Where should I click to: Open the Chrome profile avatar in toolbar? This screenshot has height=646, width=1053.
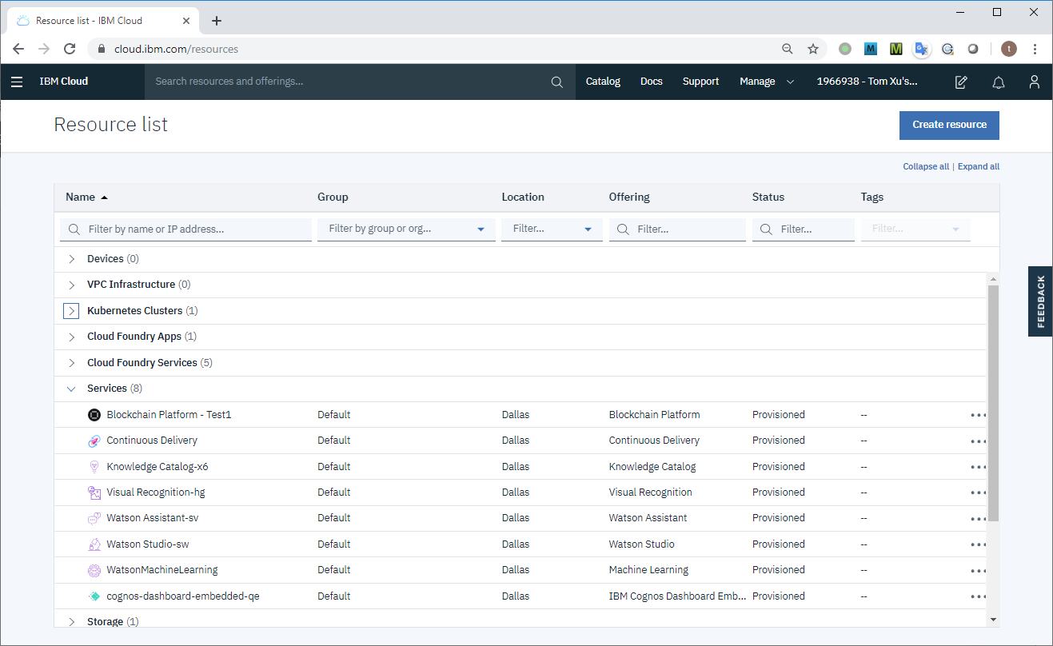(x=1009, y=49)
